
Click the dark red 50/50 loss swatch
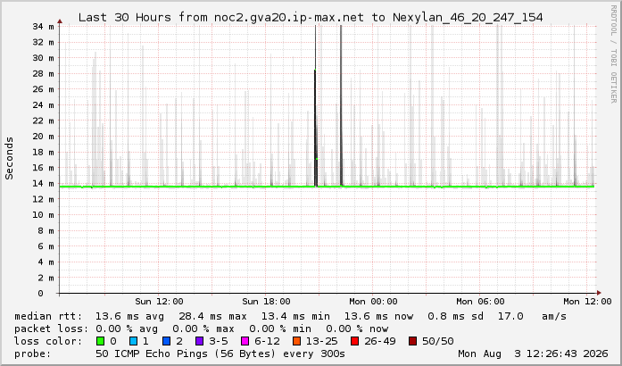click(x=412, y=341)
